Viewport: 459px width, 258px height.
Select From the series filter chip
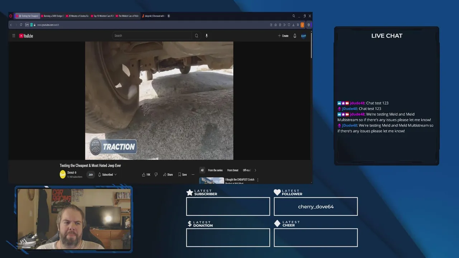pyautogui.click(x=215, y=170)
